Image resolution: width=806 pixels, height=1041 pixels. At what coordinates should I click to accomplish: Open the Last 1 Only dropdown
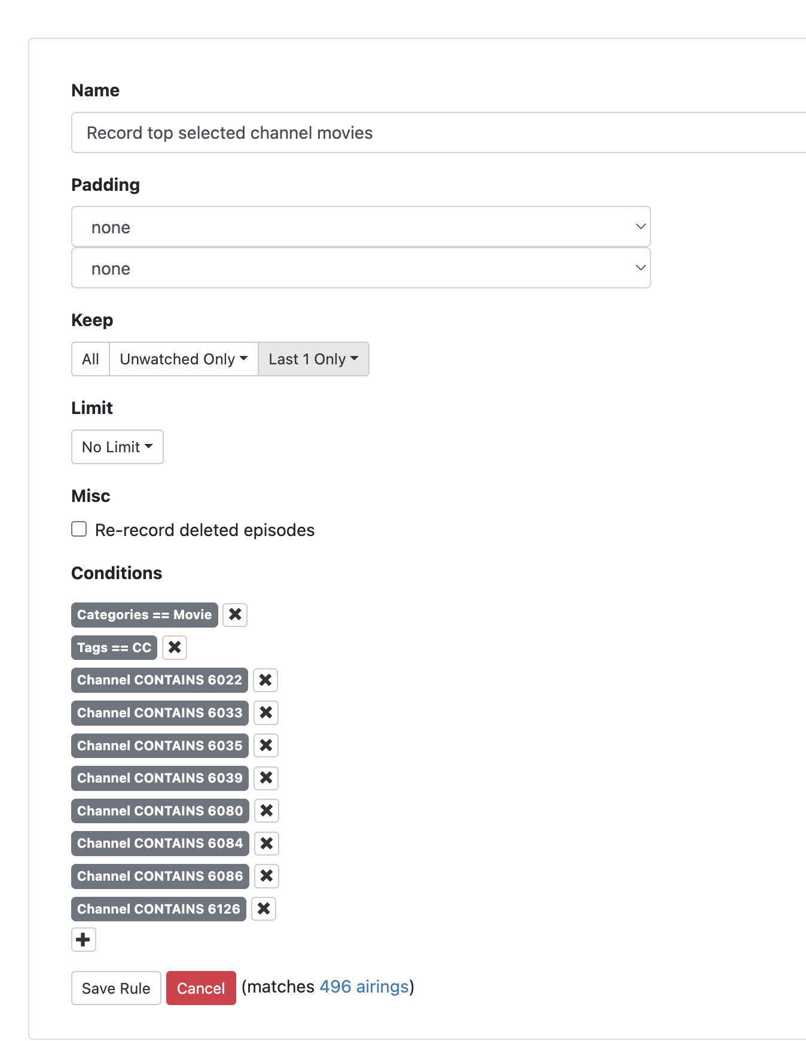point(313,359)
